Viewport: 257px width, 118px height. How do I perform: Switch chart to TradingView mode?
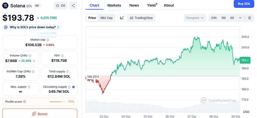(x=141, y=18)
